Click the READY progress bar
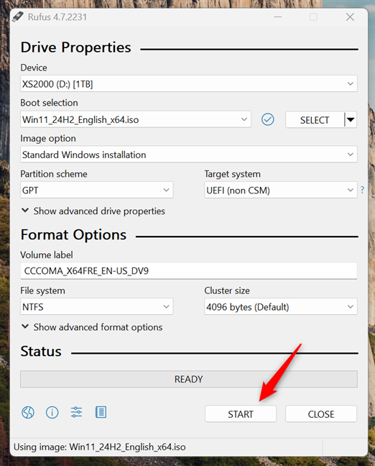375x466 pixels. tap(188, 379)
